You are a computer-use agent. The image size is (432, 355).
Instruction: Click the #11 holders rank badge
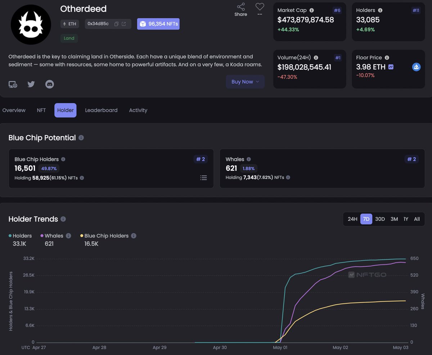pos(416,10)
